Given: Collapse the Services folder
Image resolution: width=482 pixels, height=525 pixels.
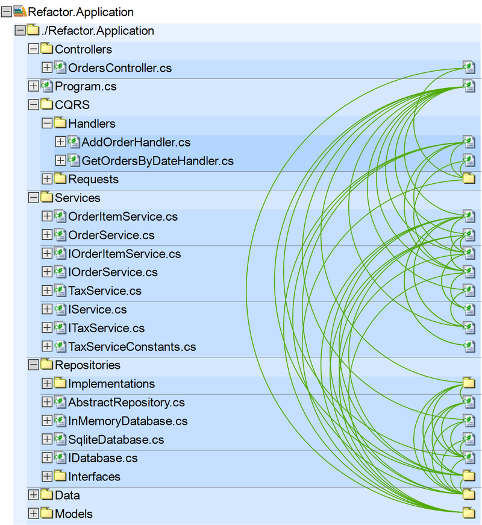Looking at the screenshot, I should pos(33,198).
